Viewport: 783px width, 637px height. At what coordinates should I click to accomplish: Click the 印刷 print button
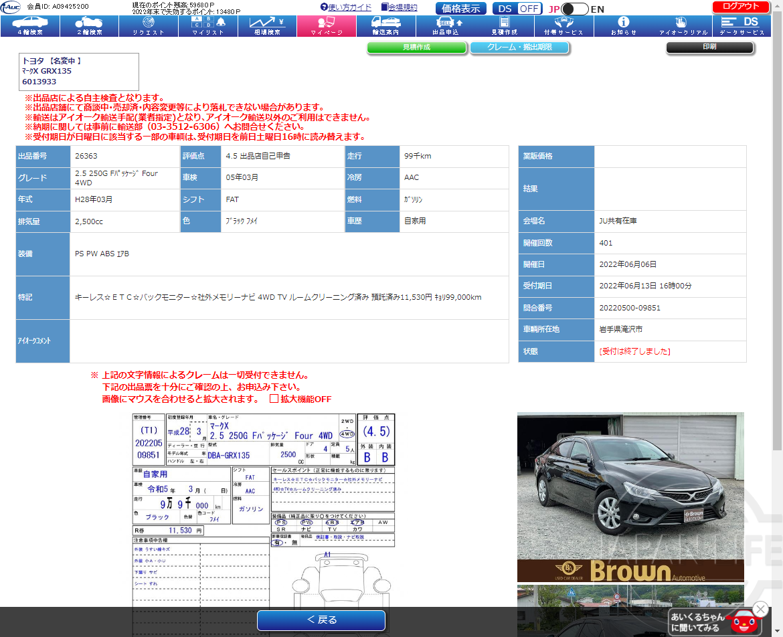coord(711,48)
